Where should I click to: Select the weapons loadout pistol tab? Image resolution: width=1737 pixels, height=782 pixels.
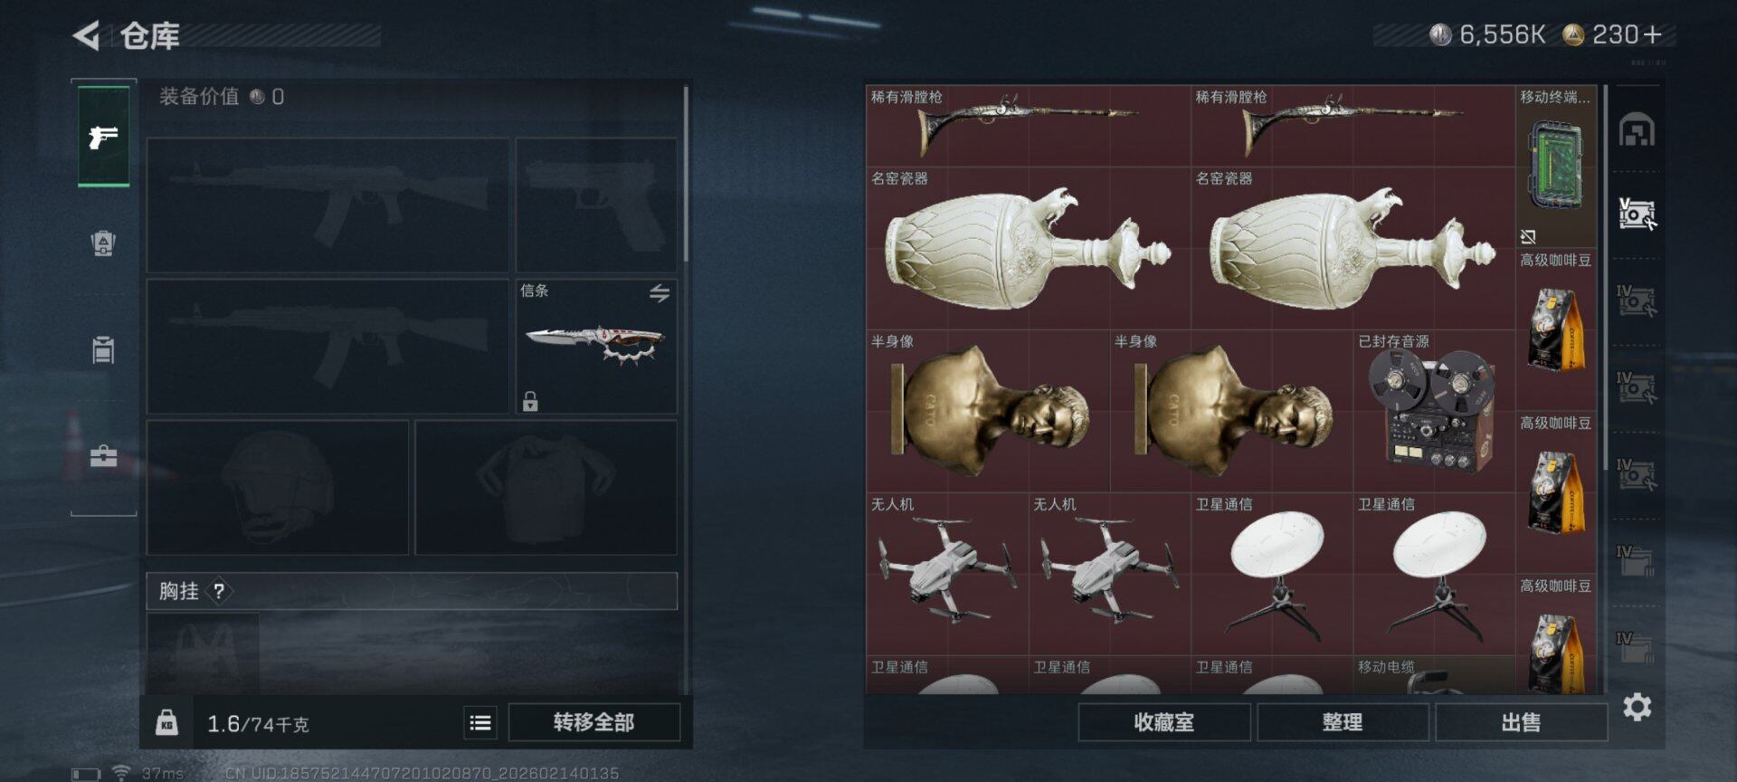point(103,137)
